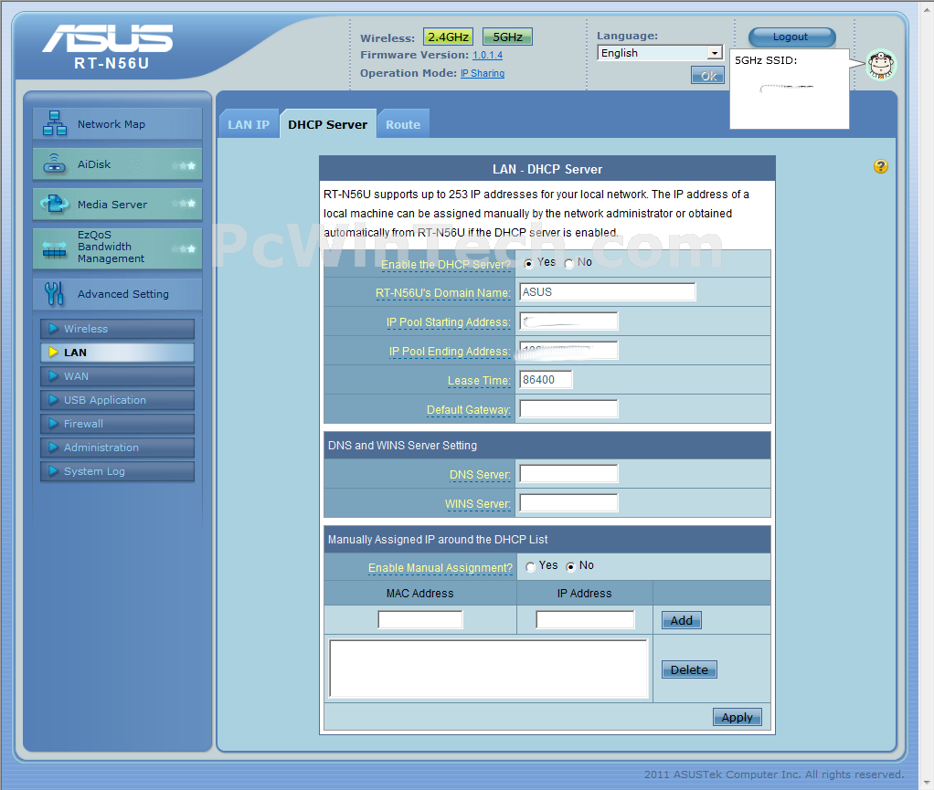This screenshot has height=790, width=934.
Task: Focus the MAC Address input field
Action: 420,620
